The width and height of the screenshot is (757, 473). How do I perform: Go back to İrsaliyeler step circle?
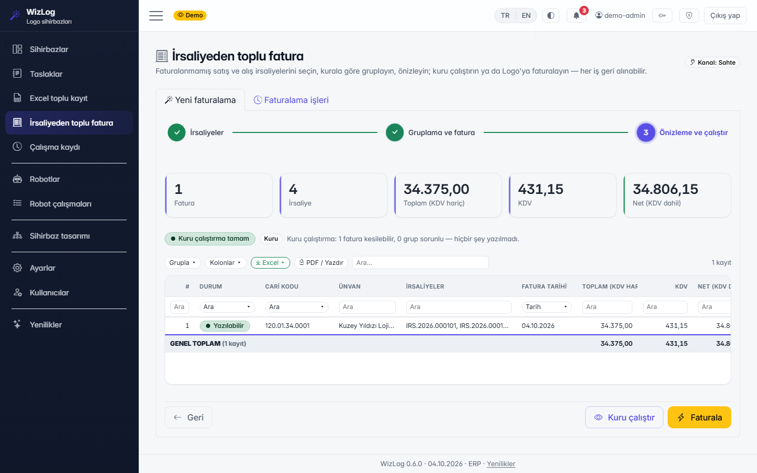[177, 133]
